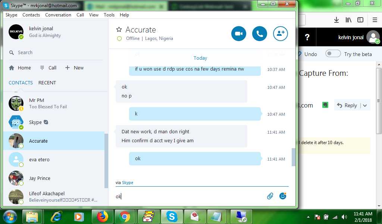This screenshot has width=382, height=224.
Task: Toggle Try the beta switch in browser
Action: (x=333, y=54)
